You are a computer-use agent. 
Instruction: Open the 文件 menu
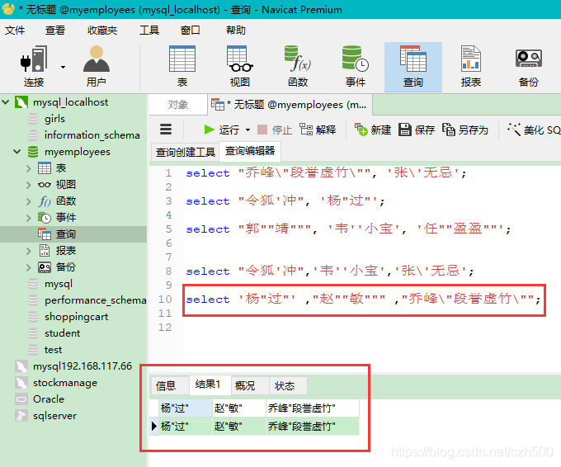[15, 30]
